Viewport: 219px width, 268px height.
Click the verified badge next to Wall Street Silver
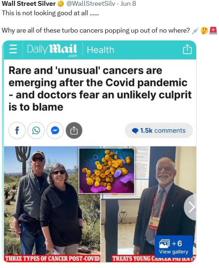(61, 4)
